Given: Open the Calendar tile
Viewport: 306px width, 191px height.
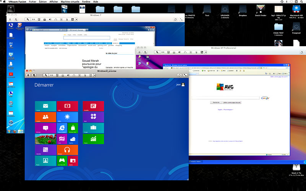Looking at the screenshot, I should tap(46, 150).
